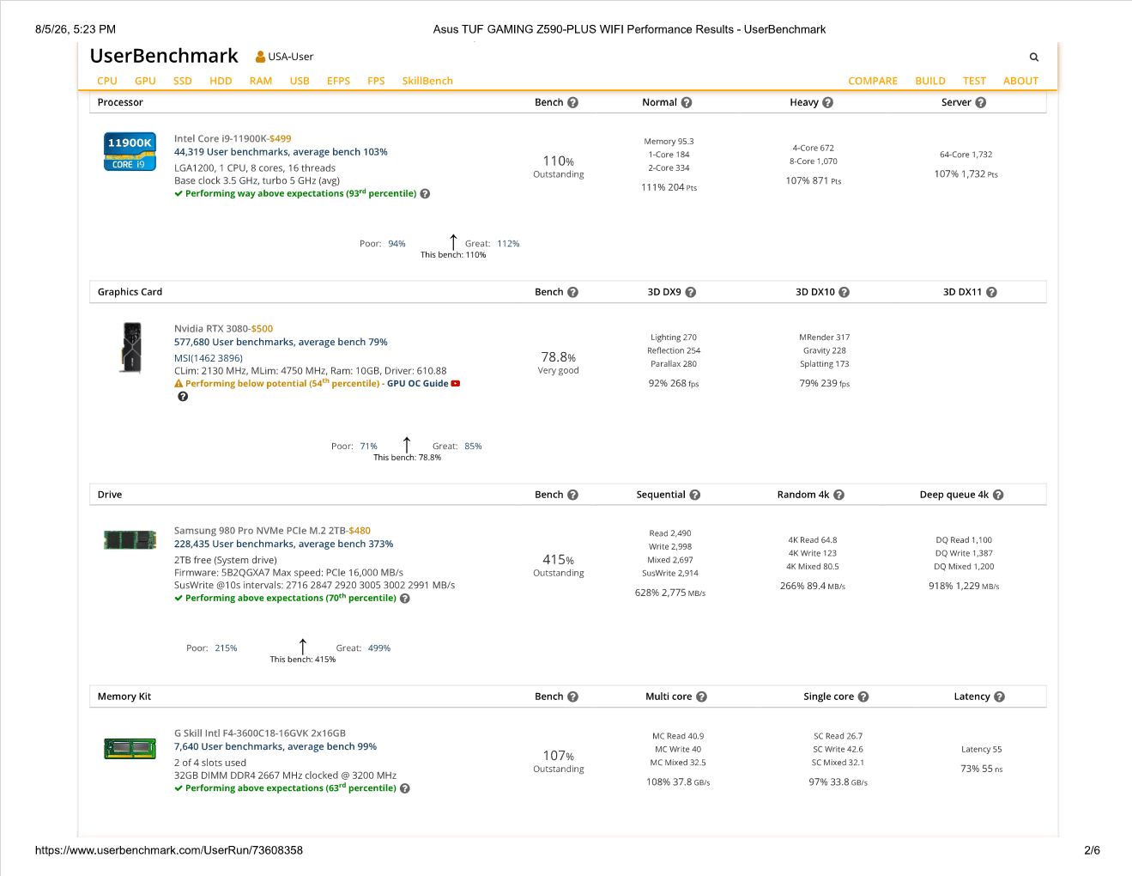Screen dimensions: 1132x876
Task: Click YouTube icon next to GPU OC Guide
Action: pyautogui.click(x=456, y=384)
